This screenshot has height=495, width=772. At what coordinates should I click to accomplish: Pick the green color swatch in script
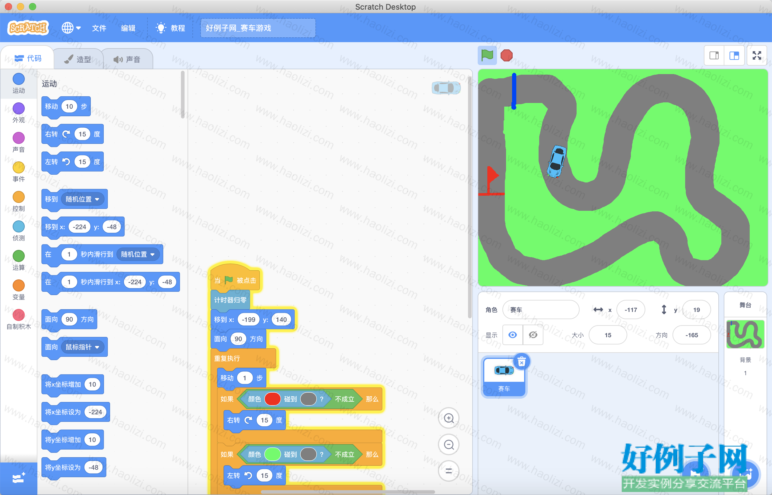coord(272,454)
